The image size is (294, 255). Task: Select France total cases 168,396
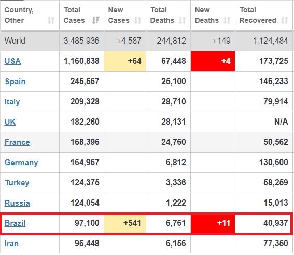tap(85, 142)
